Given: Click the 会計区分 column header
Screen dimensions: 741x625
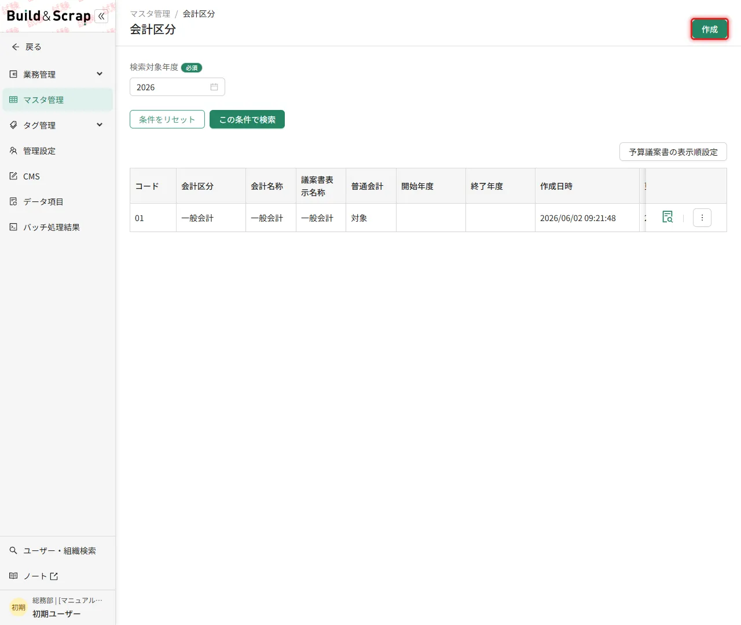Looking at the screenshot, I should (x=211, y=186).
